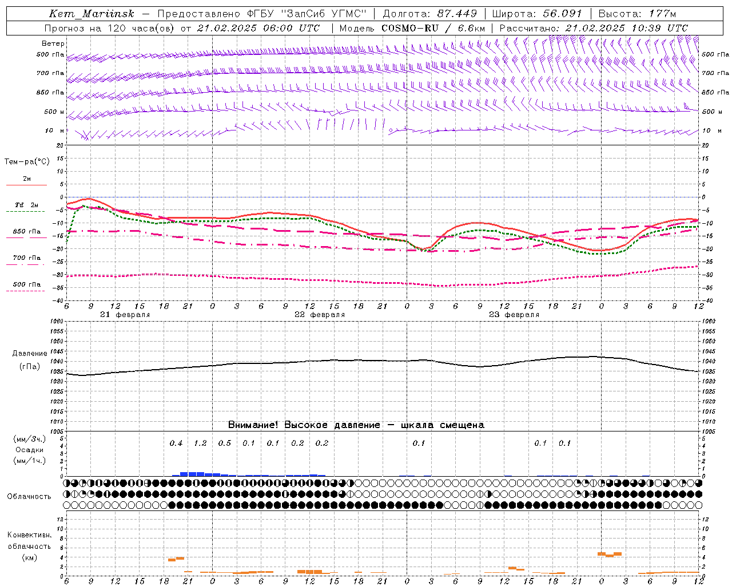Click the dotted line sample under temperature "500 гПа"

(x=26, y=291)
